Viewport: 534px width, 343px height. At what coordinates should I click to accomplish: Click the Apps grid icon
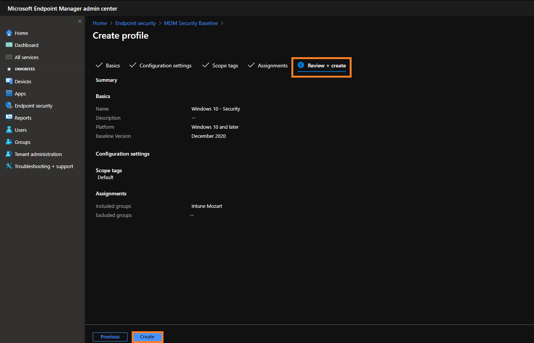click(x=9, y=94)
